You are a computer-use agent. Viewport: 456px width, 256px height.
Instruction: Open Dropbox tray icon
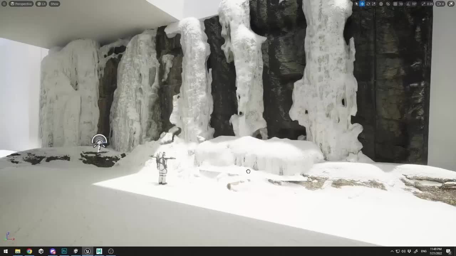coord(409,251)
